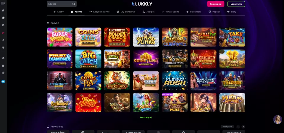Show previous providers with left arrow
Image resolution: width=284 pixels, height=133 pixels.
pos(238,127)
